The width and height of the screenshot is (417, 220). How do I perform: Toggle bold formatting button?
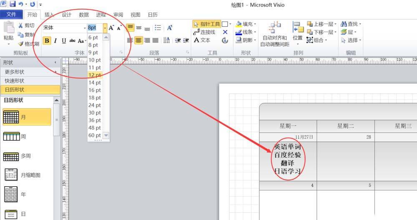[x=47, y=41]
